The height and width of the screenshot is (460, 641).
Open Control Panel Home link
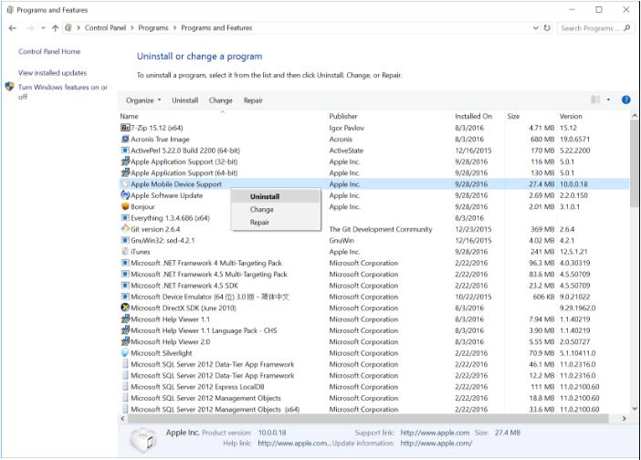(49, 51)
